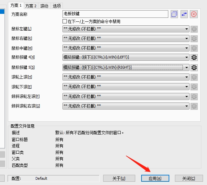The image size is (207, 185).
Task: Click the copy layer icon beside 方案名称
Action: (x=174, y=14)
